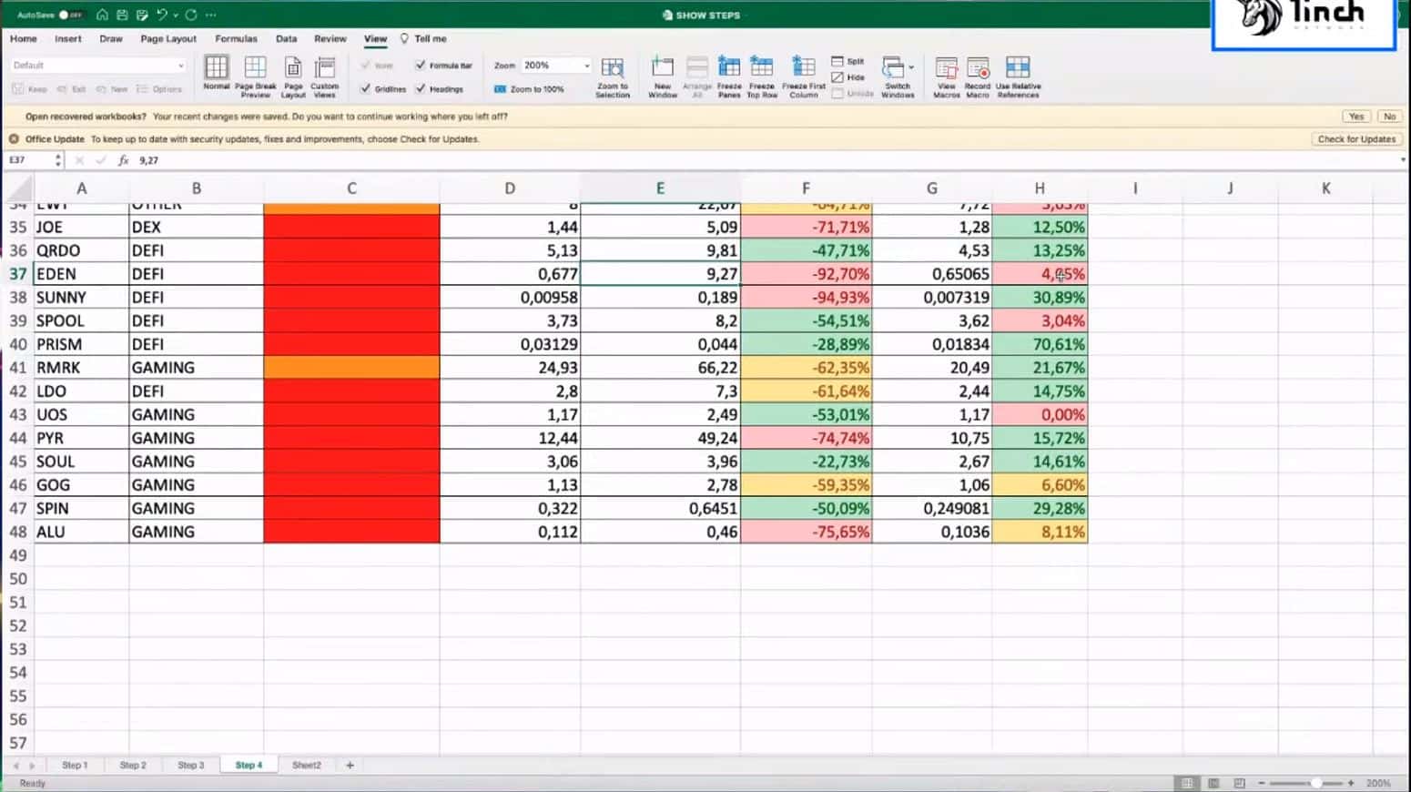The height and width of the screenshot is (792, 1411).
Task: Click the Check for Updates button
Action: (x=1355, y=139)
